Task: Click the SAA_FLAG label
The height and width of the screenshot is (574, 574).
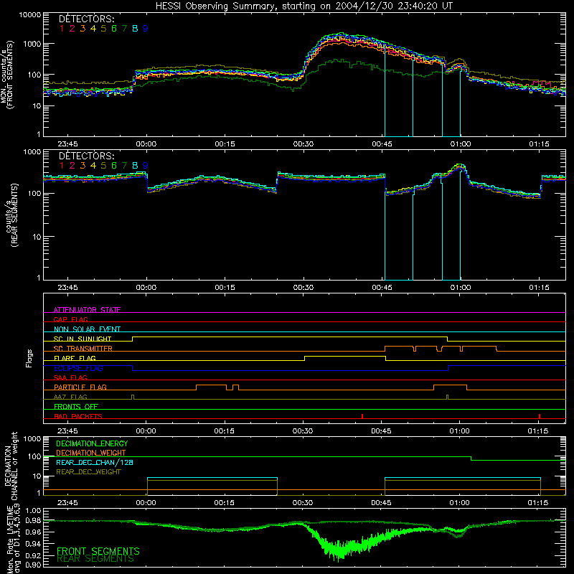Action: click(70, 377)
